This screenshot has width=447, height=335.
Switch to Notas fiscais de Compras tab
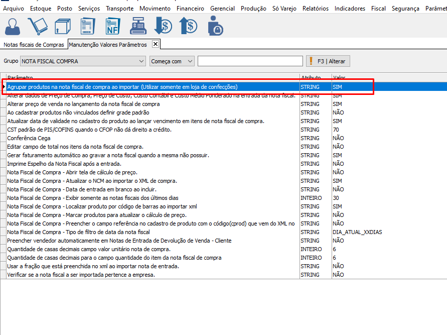click(x=34, y=45)
